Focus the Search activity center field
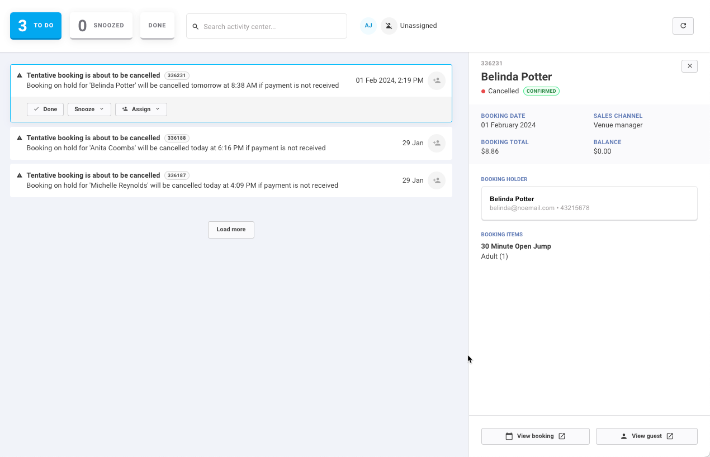Viewport: 710px width, 457px height. (x=267, y=26)
